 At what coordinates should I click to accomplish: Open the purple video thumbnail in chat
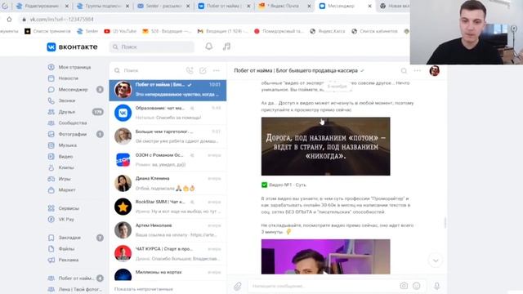click(x=325, y=256)
